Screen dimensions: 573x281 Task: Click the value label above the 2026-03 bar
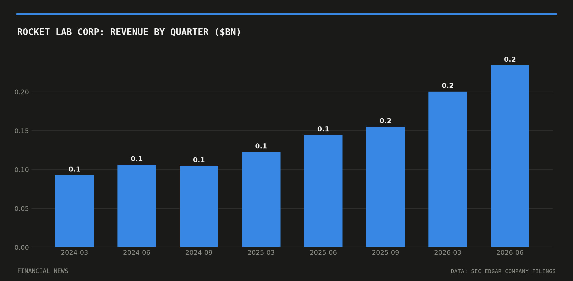(448, 86)
